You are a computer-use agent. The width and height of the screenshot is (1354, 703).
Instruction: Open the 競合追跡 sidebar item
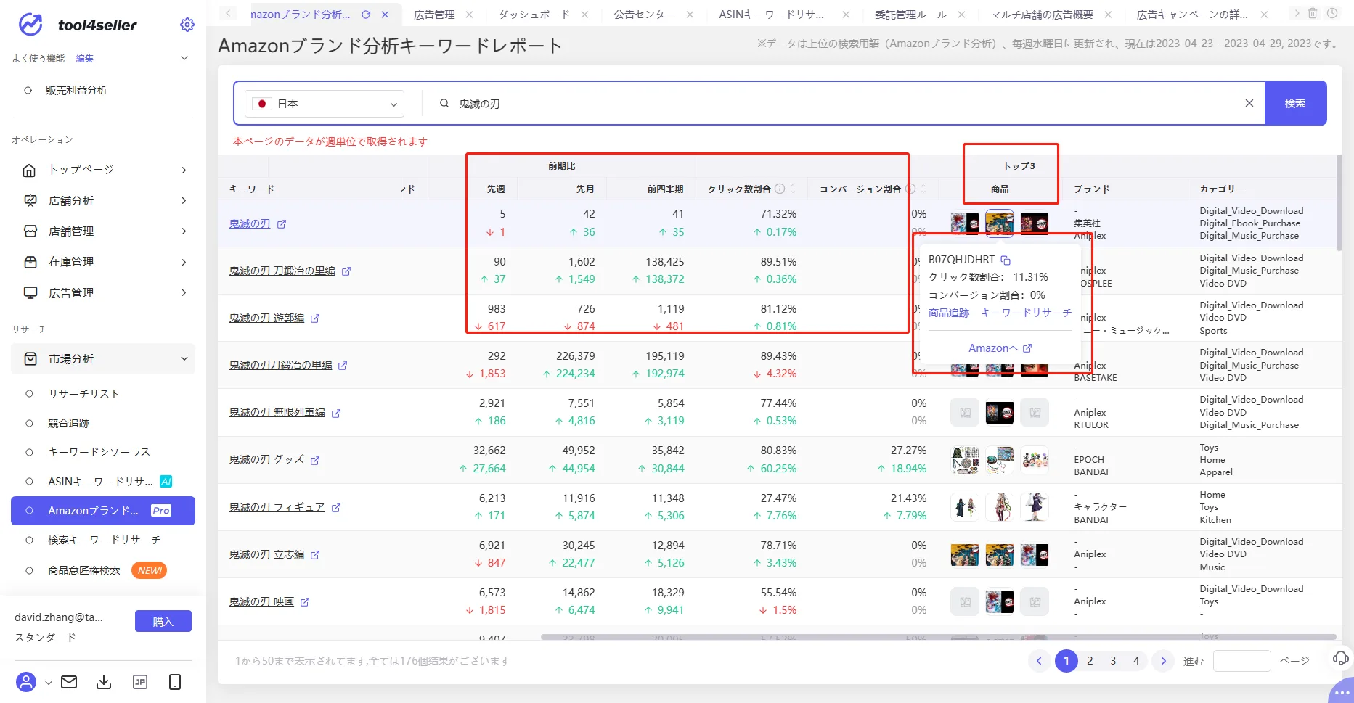tap(68, 423)
